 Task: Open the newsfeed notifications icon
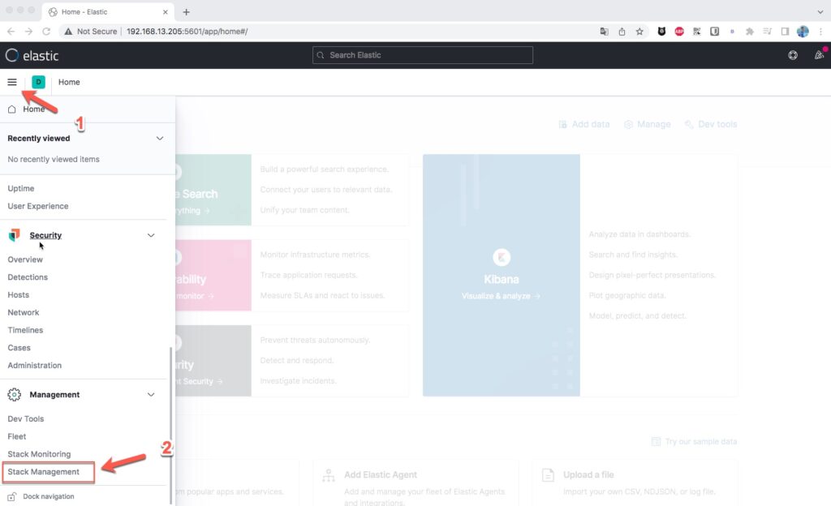coord(820,55)
